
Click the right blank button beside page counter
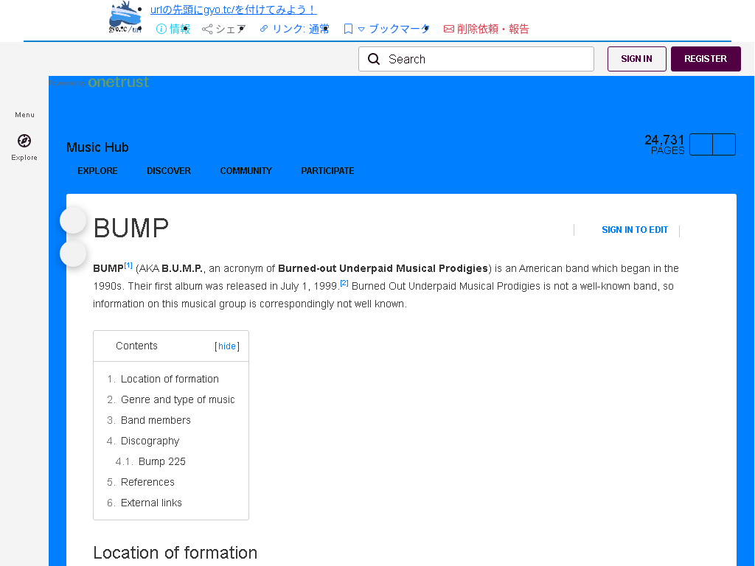tap(724, 144)
